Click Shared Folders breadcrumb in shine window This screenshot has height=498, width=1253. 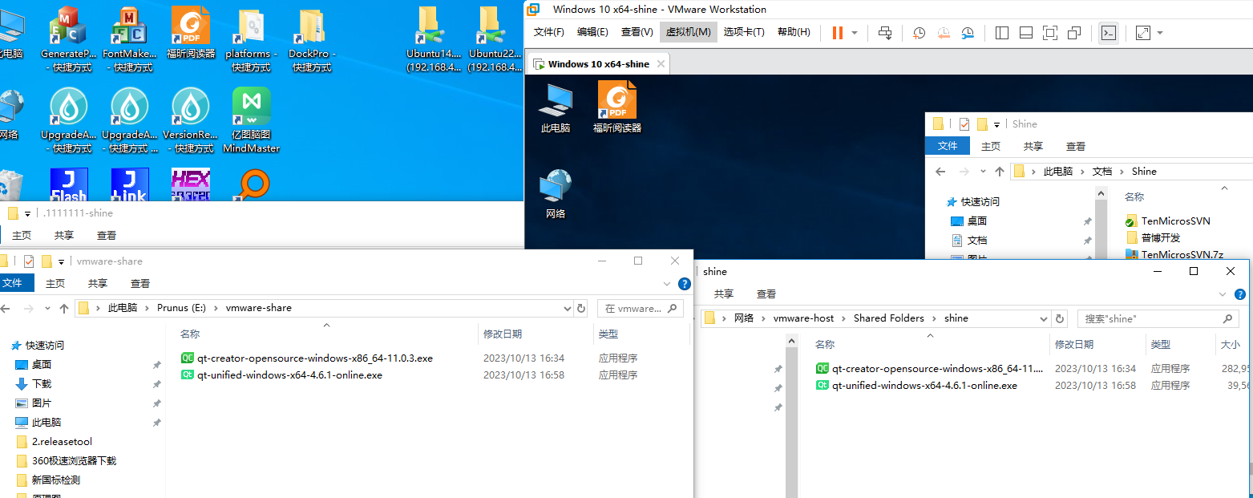tap(889, 318)
